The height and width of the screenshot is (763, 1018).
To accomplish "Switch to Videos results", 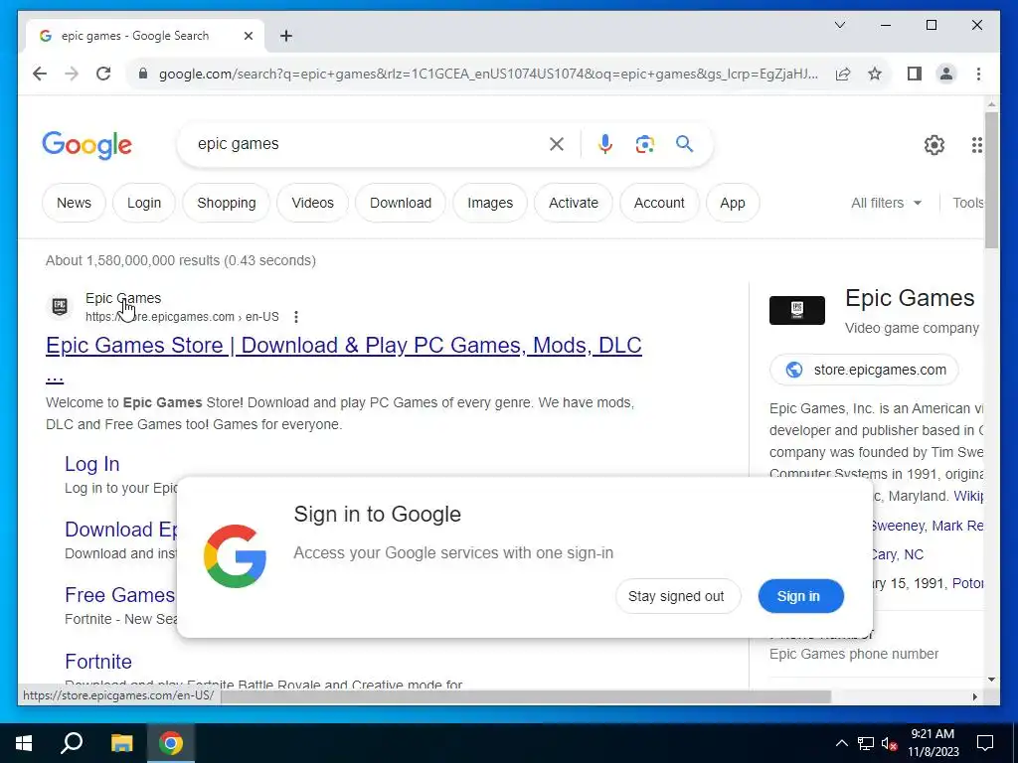I will click(x=312, y=203).
